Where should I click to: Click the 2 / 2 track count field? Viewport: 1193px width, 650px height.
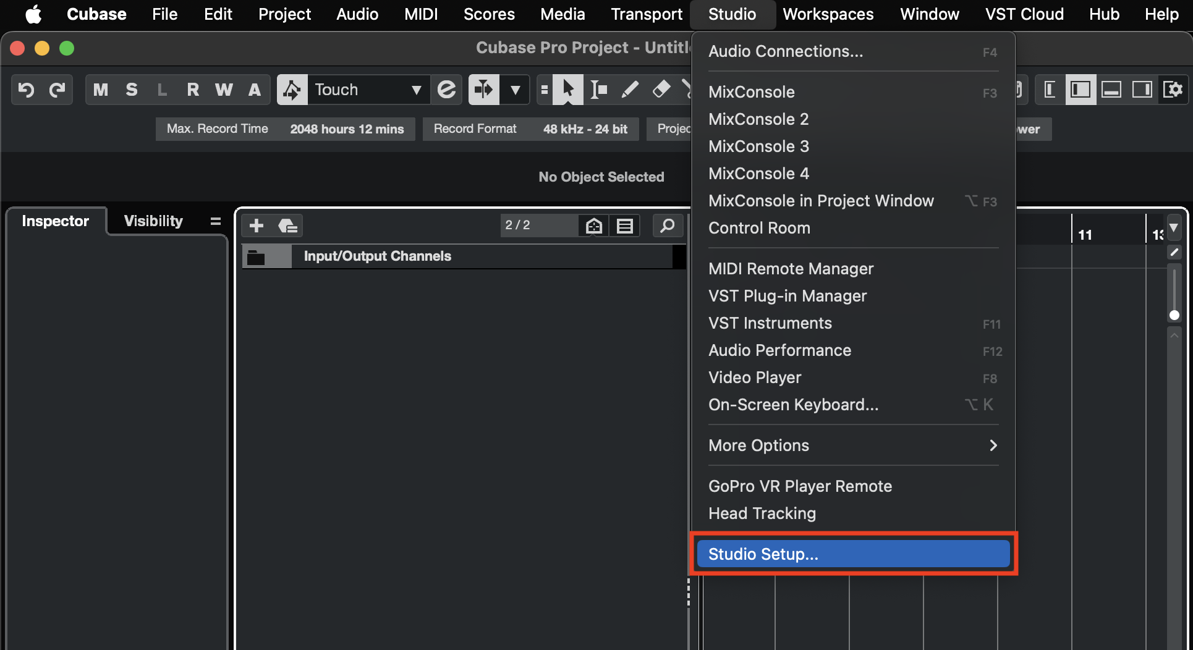point(538,226)
